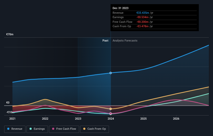Click the pink Free Cash Flow legend dot
The image size is (213, 136).
[x=53, y=129]
